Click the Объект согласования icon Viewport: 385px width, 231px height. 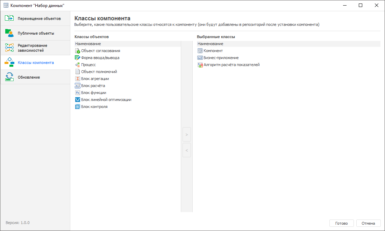(x=78, y=51)
